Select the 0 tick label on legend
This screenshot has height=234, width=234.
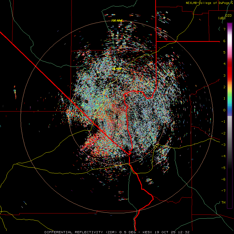(224, 110)
